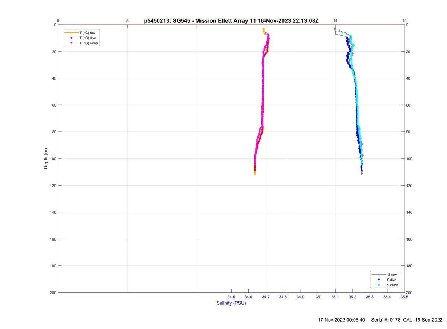The height and width of the screenshot is (329, 447).
Task: Click the salinity tick label '35.1'
Action: tap(335, 297)
